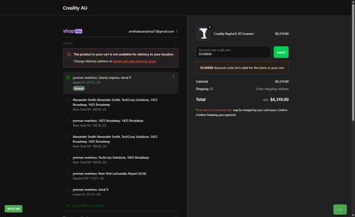
Task: Click the not available for delivery warning text
Action: coord(124,54)
